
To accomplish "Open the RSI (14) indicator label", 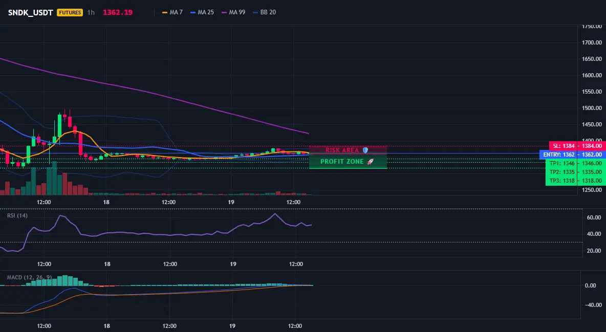I will [x=17, y=215].
